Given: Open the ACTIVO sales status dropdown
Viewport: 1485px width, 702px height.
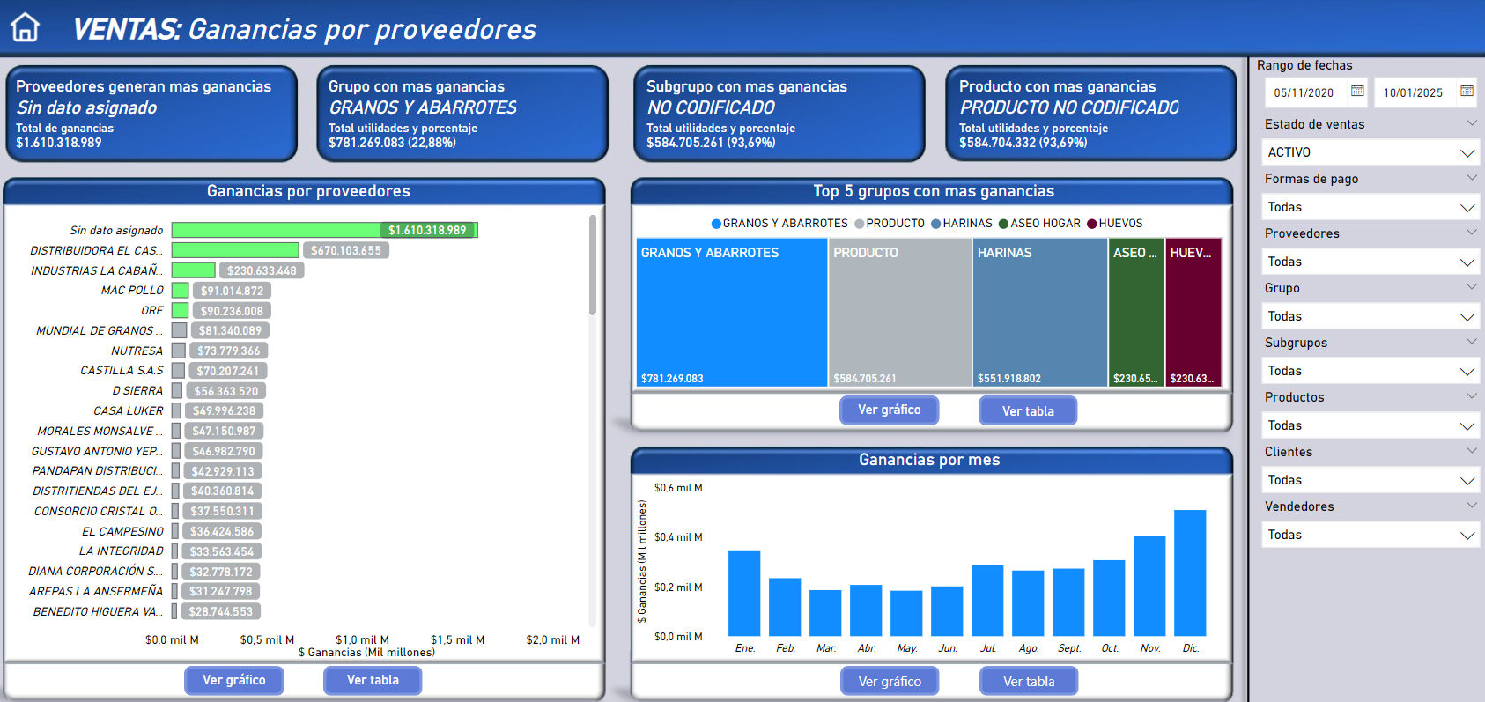Looking at the screenshot, I should point(1467,153).
